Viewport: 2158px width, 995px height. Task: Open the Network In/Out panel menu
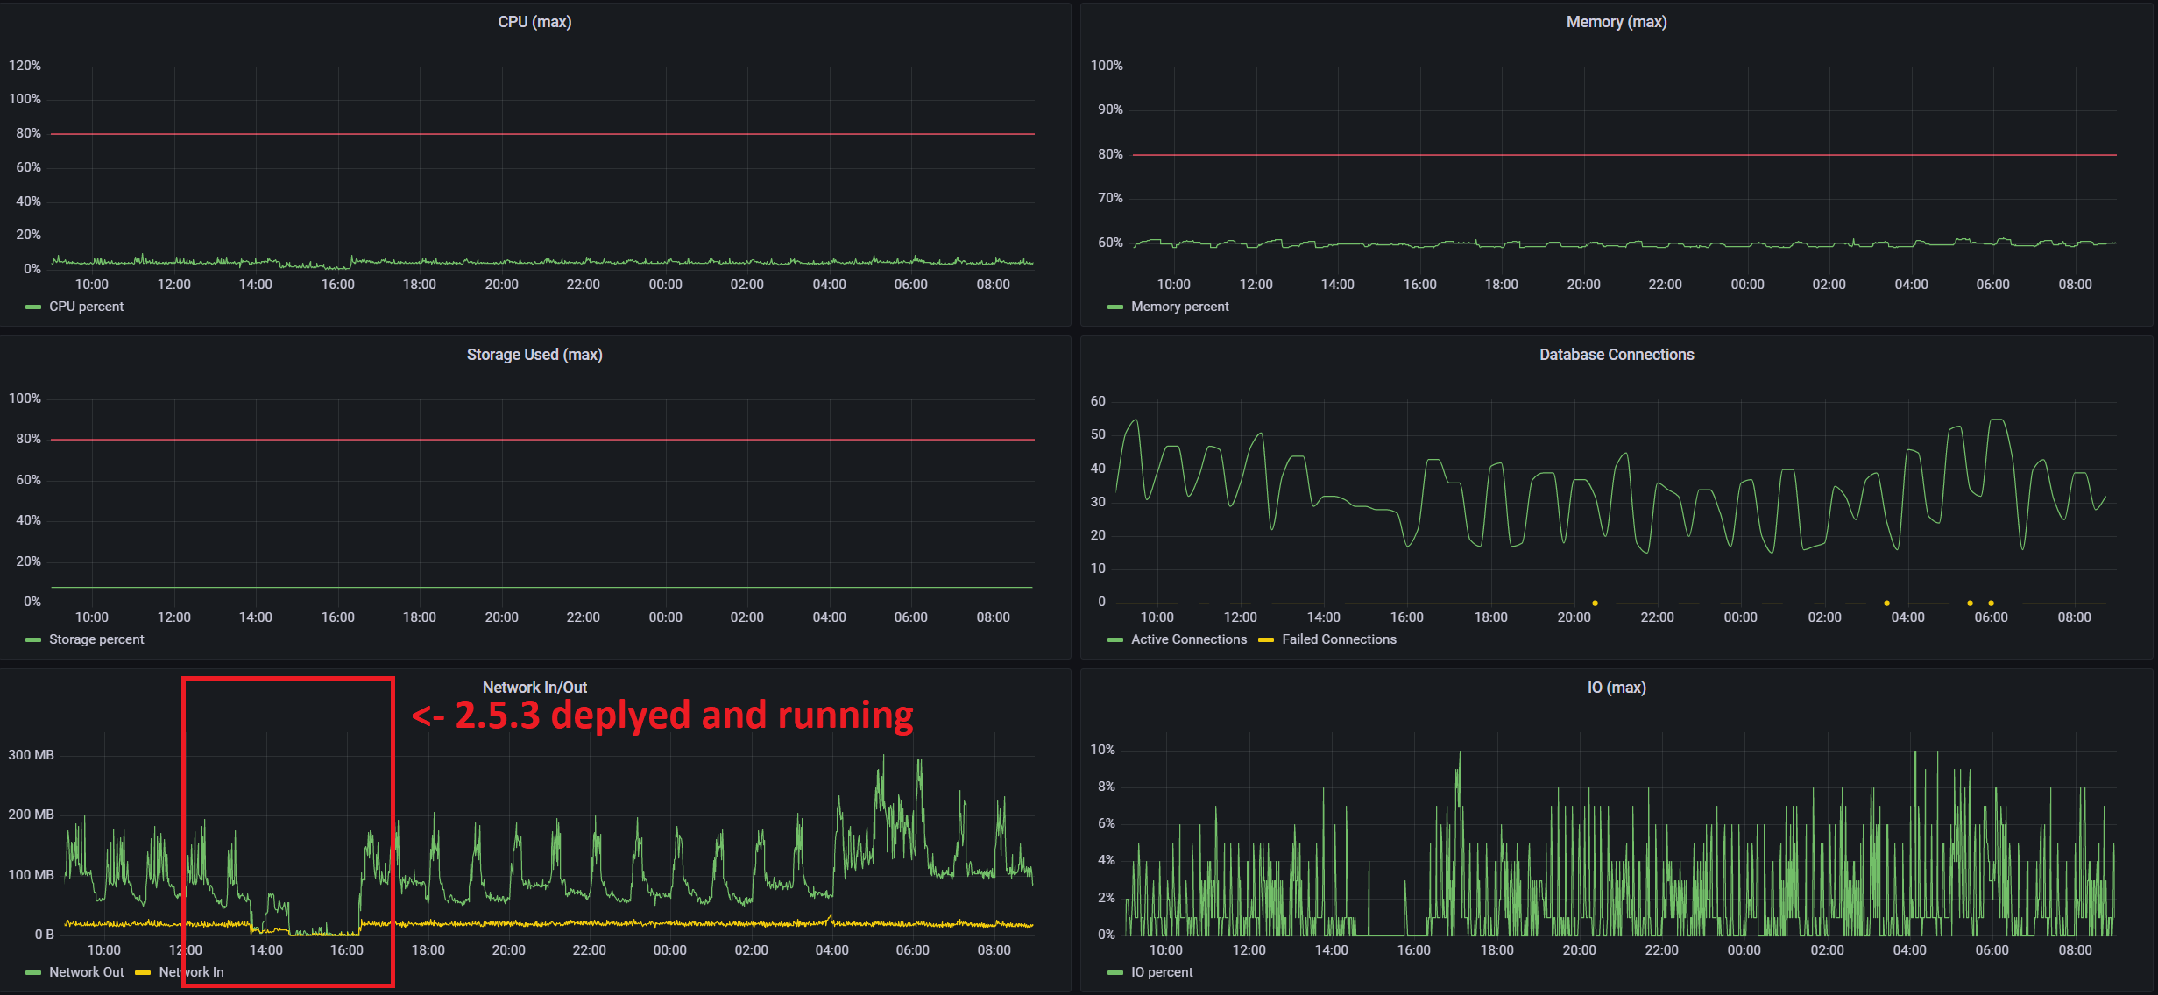534,687
